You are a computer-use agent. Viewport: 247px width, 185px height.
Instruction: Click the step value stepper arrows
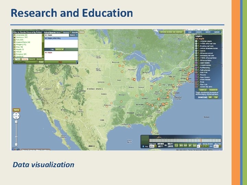[x=201, y=146]
